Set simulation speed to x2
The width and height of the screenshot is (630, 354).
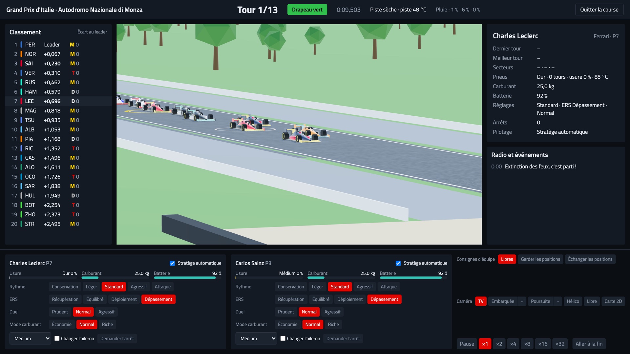point(499,344)
